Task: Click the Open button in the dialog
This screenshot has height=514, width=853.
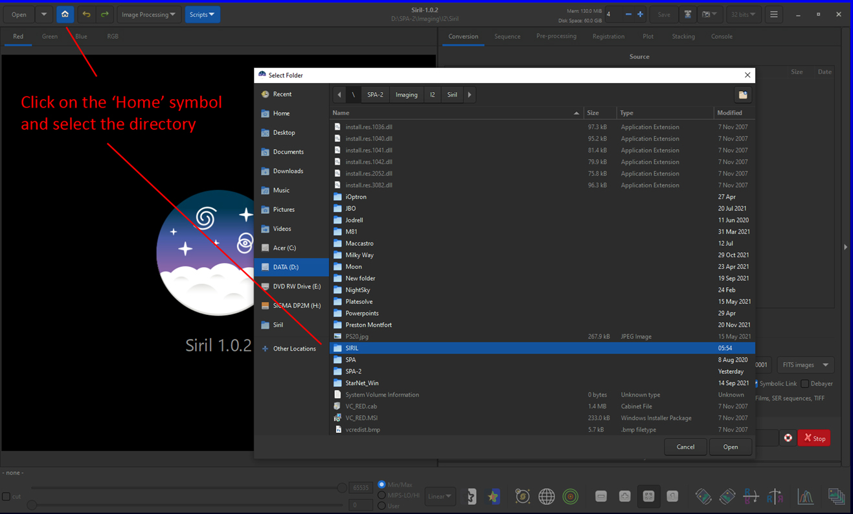Action: 730,447
